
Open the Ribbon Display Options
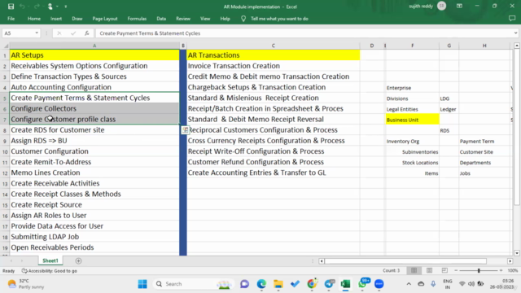click(x=459, y=6)
